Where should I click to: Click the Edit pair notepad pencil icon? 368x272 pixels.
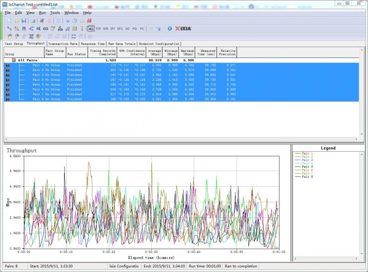click(x=53, y=28)
